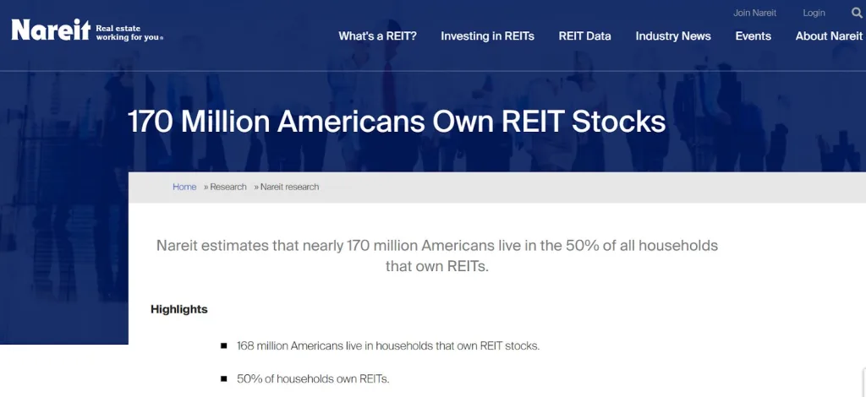Screen dimensions: 866x397
Task: Click the square bullet beside 50% of households
Action: click(223, 378)
